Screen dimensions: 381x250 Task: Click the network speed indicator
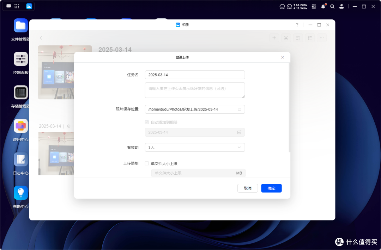(x=300, y=7)
